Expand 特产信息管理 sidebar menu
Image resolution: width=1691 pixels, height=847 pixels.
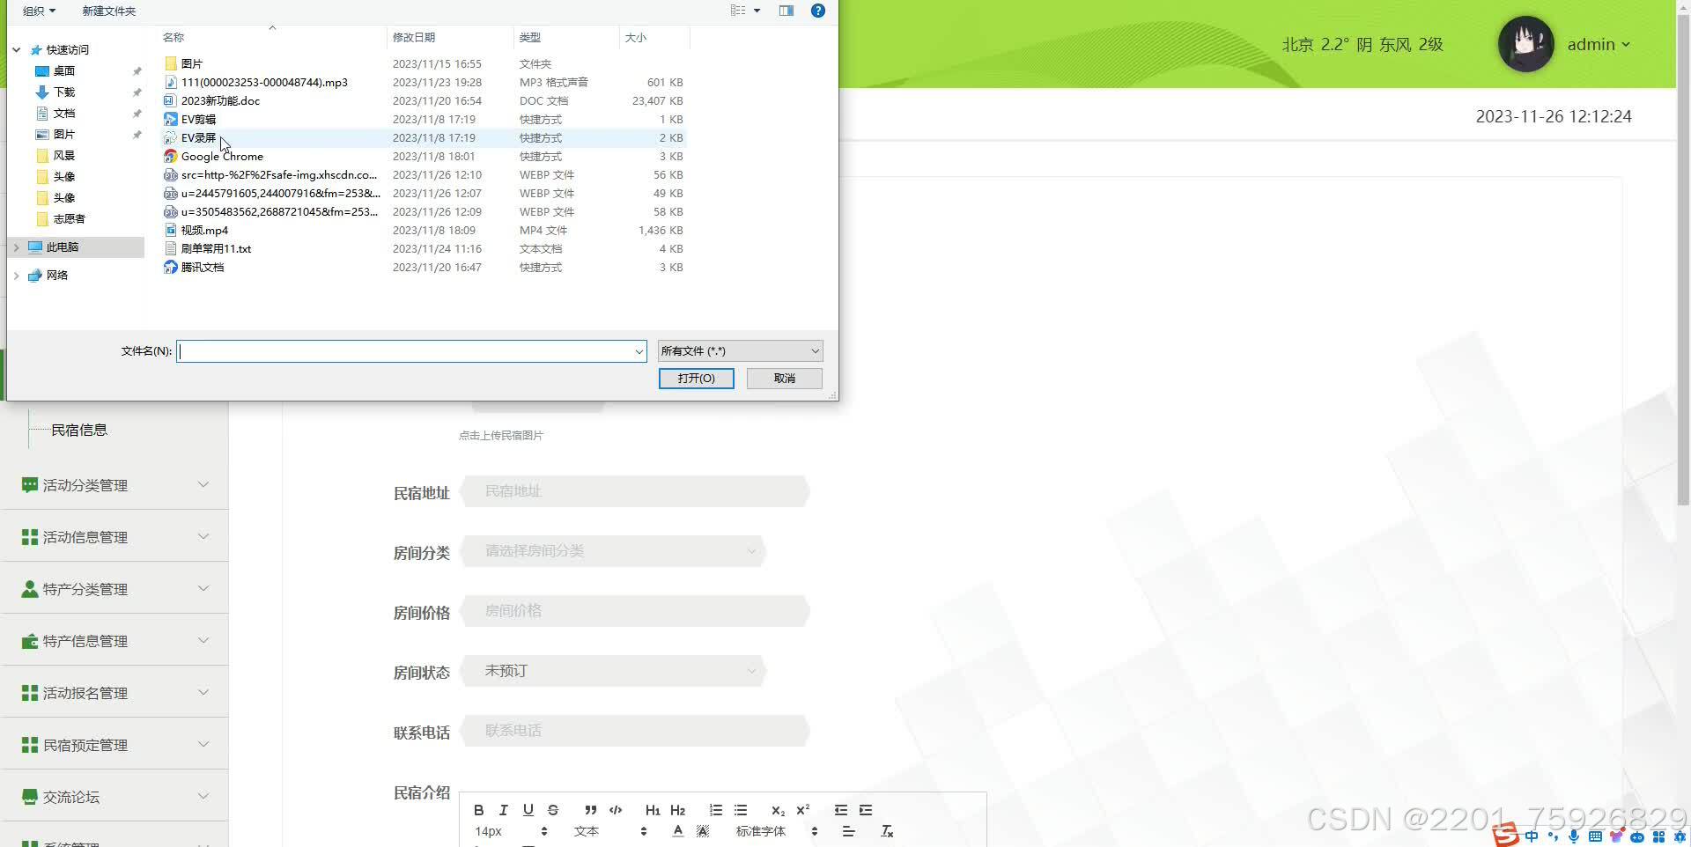[114, 641]
